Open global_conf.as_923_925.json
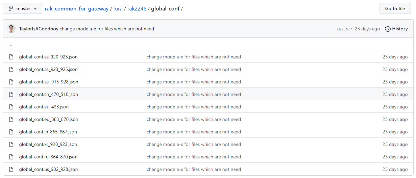The height and width of the screenshot is (178, 416). [48, 69]
